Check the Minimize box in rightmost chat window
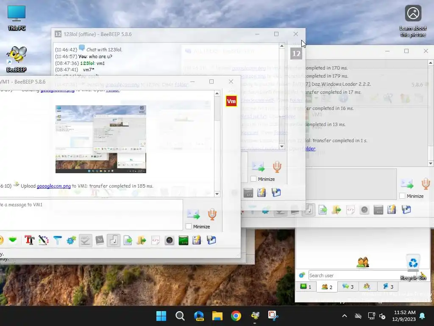Viewport: 434px width, 326px height. 402,196
